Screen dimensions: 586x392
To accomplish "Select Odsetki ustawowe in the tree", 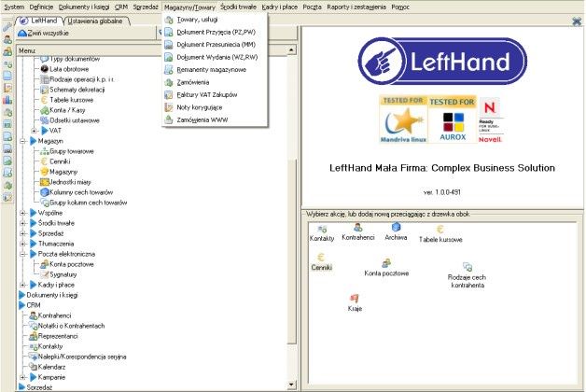I will [x=75, y=120].
